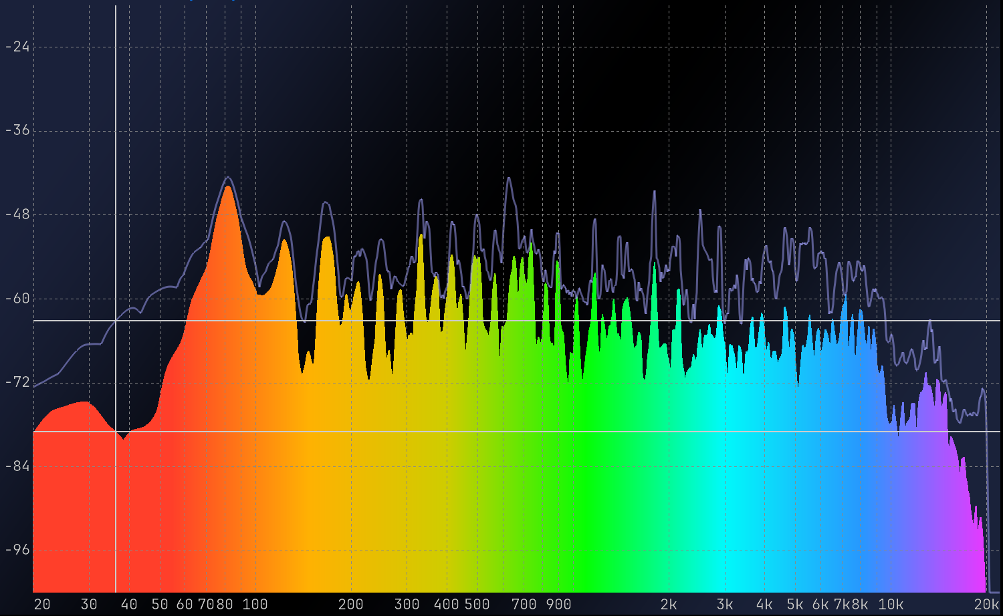1003x616 pixels.
Task: Click the -48 dB level label
Action: [17, 214]
